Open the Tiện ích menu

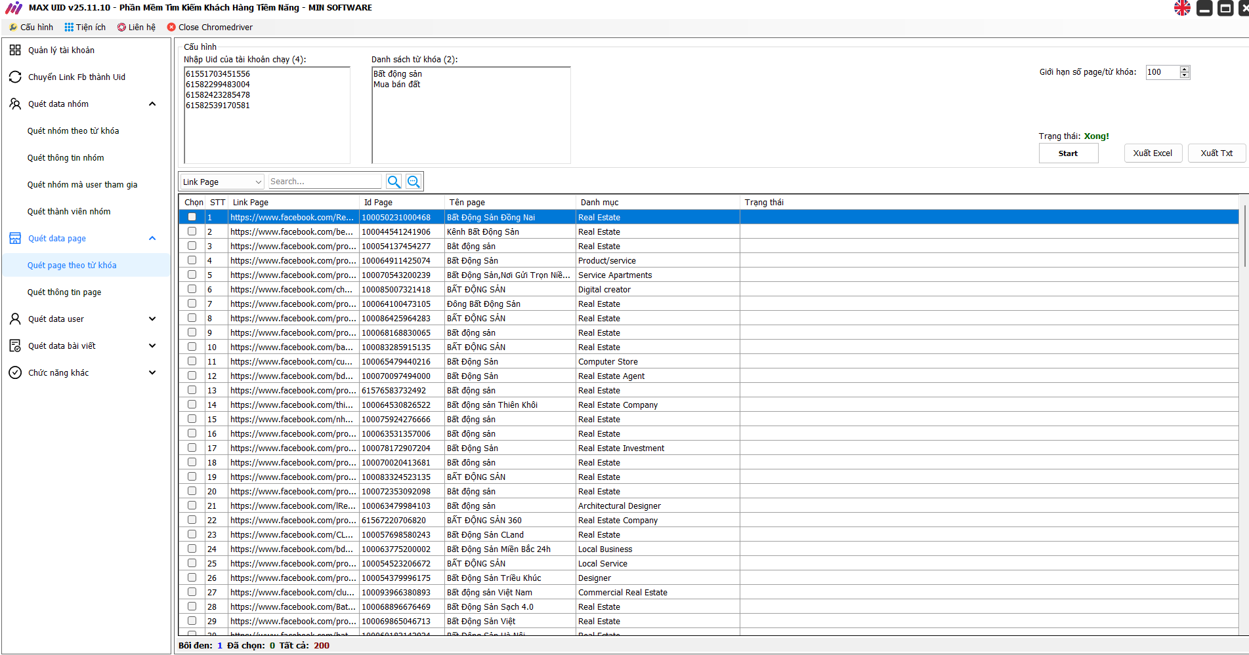[x=85, y=27]
